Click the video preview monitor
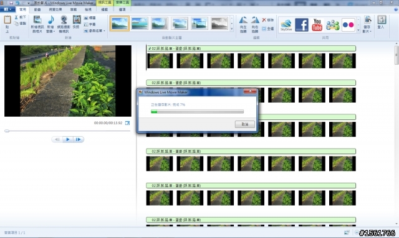This screenshot has height=238, width=399. 68,81
